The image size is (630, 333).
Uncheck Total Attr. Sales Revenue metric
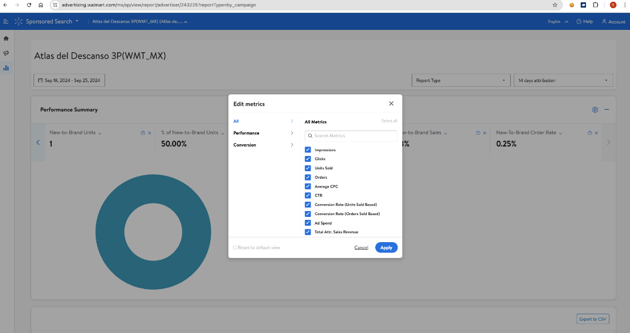pyautogui.click(x=308, y=232)
